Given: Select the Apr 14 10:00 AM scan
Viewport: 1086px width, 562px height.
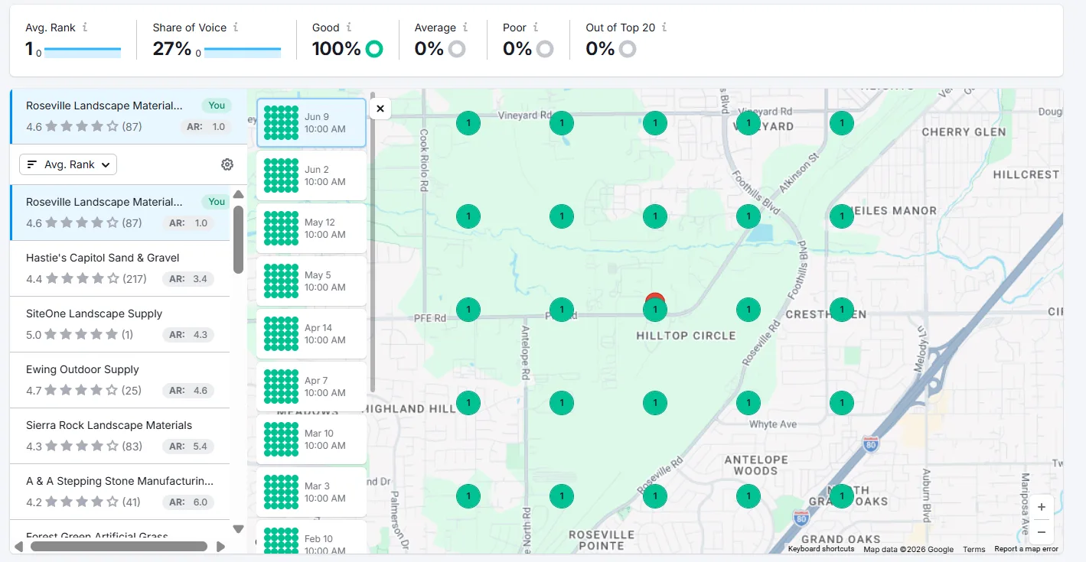Looking at the screenshot, I should pos(311,334).
